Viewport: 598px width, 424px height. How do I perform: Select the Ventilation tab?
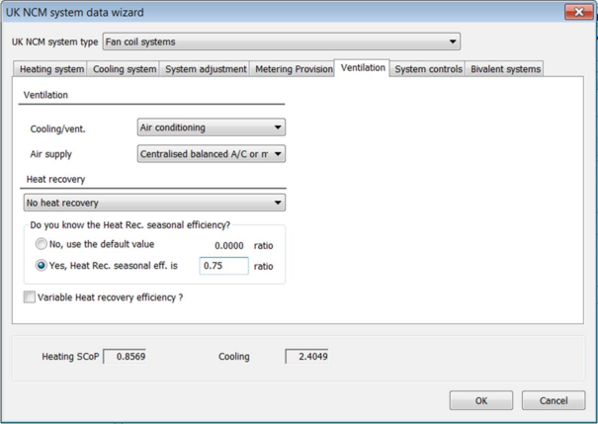[363, 68]
